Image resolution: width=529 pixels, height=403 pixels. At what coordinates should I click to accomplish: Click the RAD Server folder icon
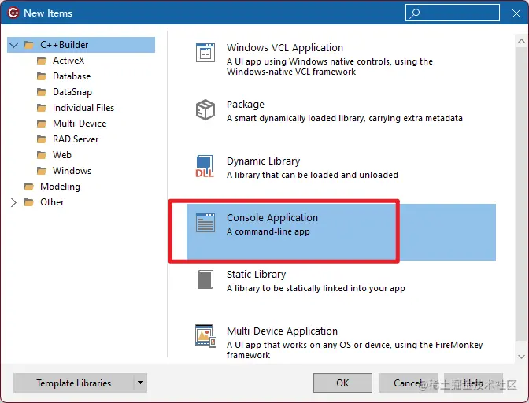(42, 139)
